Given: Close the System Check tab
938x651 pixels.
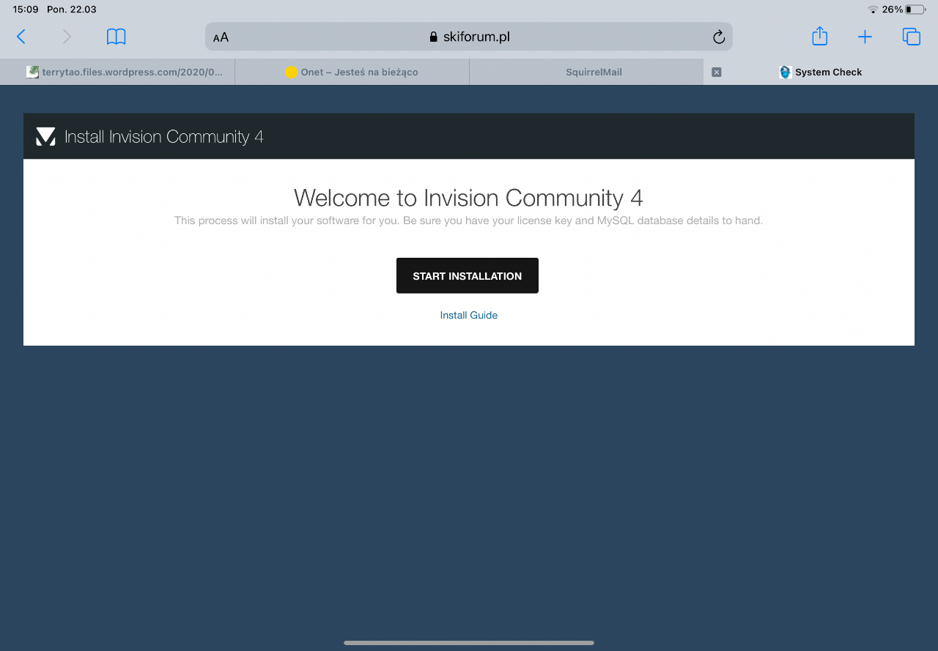Looking at the screenshot, I should tap(717, 72).
